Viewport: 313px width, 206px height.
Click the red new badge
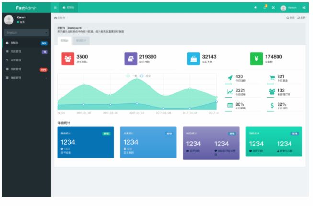44,70
